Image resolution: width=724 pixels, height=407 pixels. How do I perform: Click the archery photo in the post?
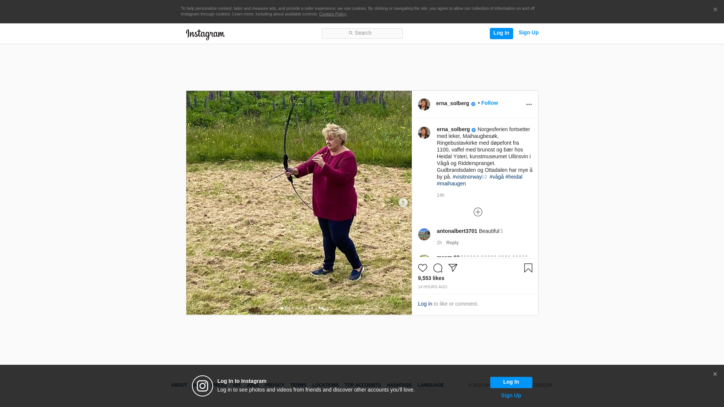point(299,203)
